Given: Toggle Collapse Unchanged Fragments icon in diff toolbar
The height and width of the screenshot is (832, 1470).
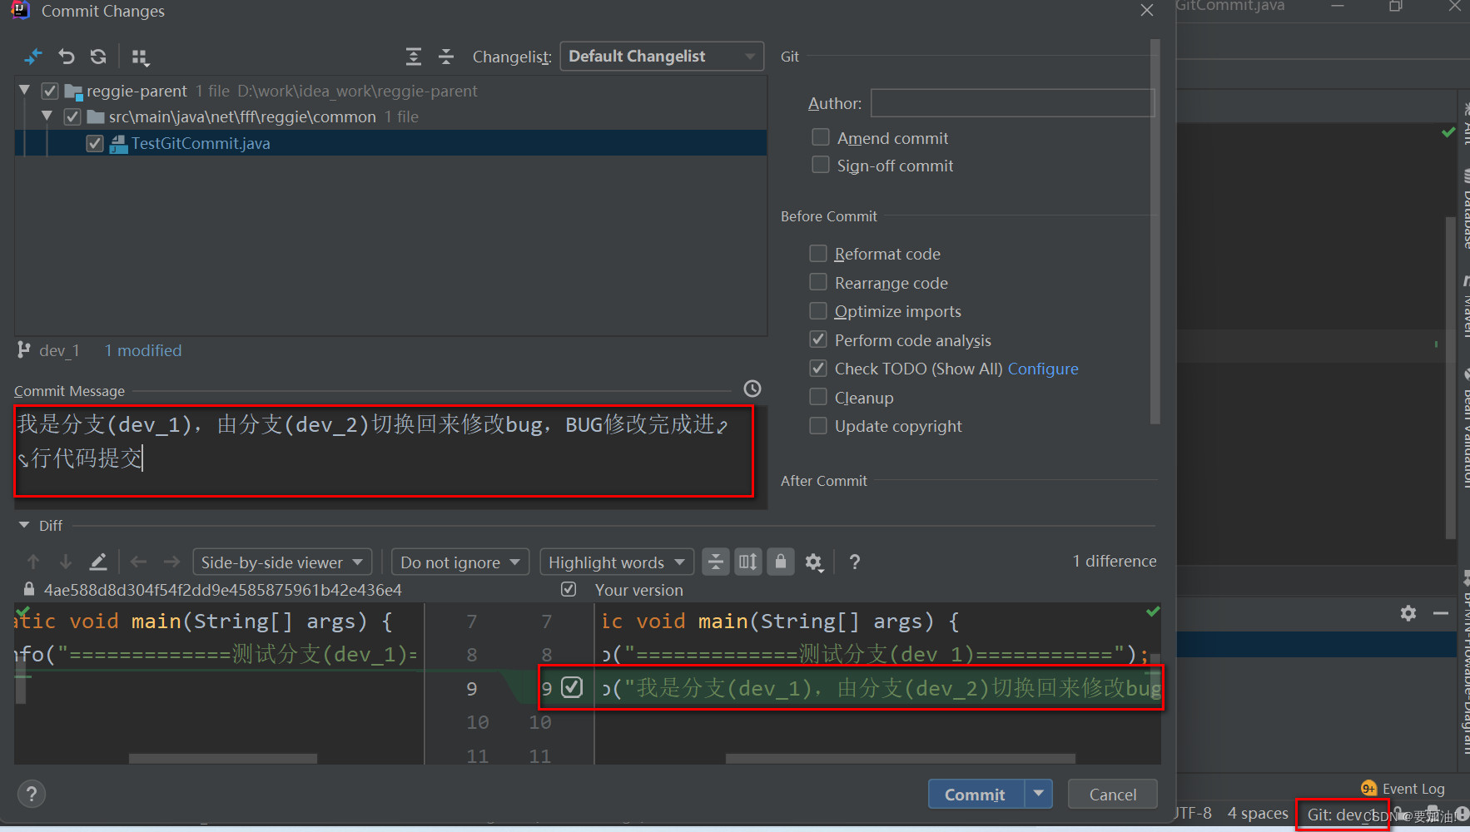Looking at the screenshot, I should point(715,562).
